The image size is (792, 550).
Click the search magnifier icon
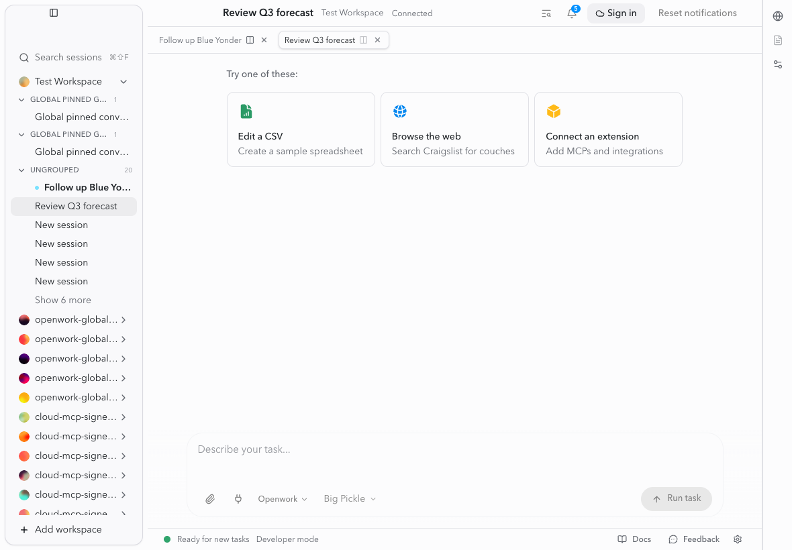pos(23,58)
